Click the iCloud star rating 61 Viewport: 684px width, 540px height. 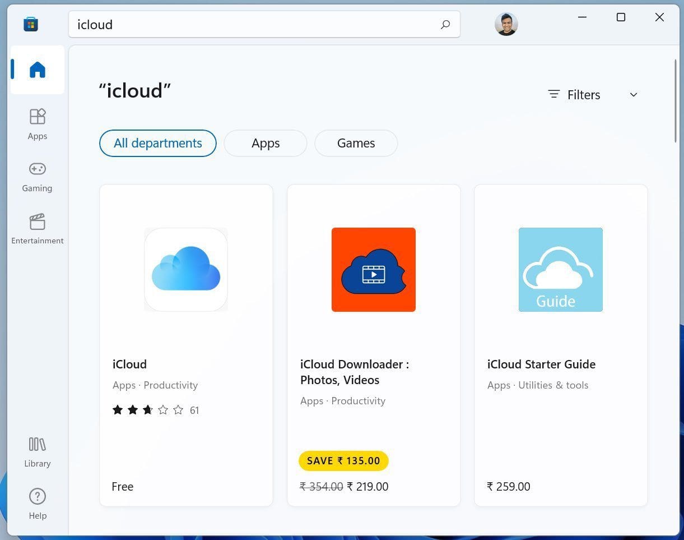tap(156, 410)
